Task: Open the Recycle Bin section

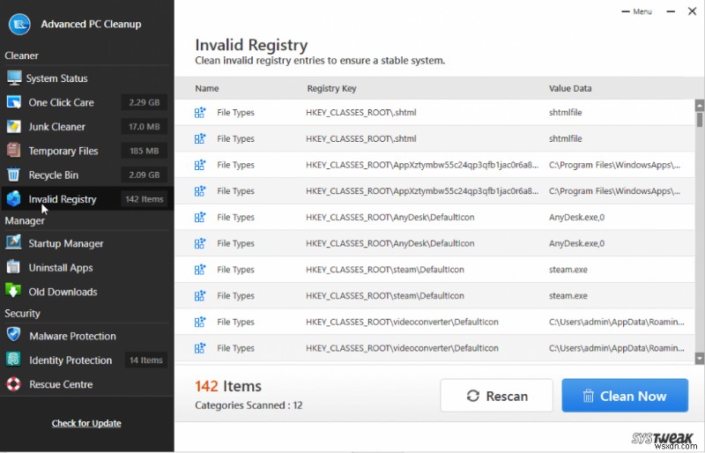Action: click(x=54, y=175)
